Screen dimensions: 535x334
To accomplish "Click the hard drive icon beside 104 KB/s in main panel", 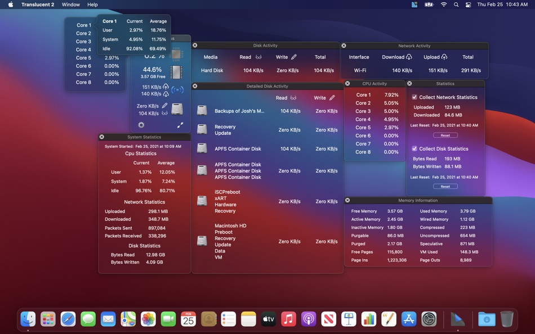I will tap(177, 109).
